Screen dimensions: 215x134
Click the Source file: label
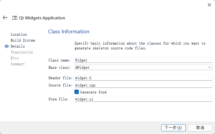coord(60,85)
